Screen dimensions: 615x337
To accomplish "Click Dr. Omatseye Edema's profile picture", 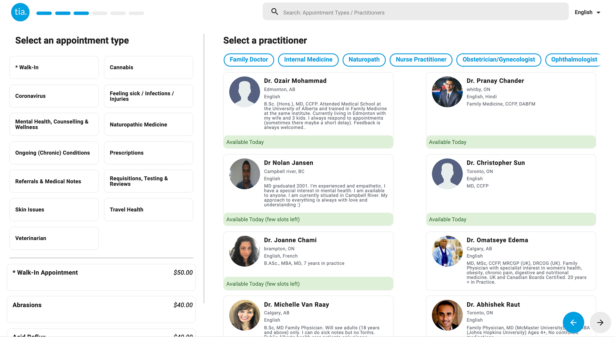I will 447,251.
